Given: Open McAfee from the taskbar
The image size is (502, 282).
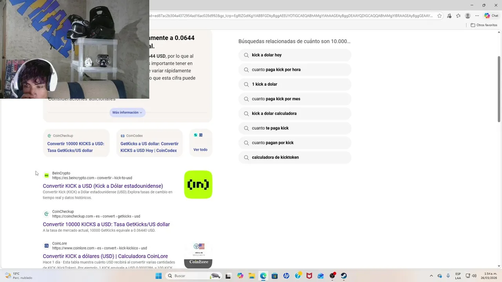Looking at the screenshot, I should point(309,276).
